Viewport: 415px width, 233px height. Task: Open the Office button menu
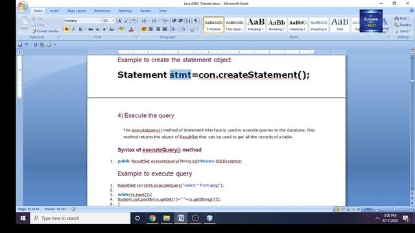click(23, 6)
